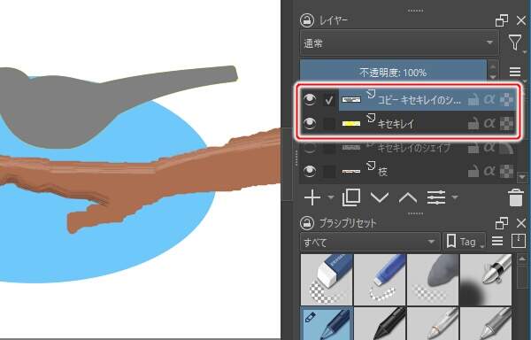Select the black marker brush preset
531x340 pixels.
pyautogui.click(x=380, y=323)
